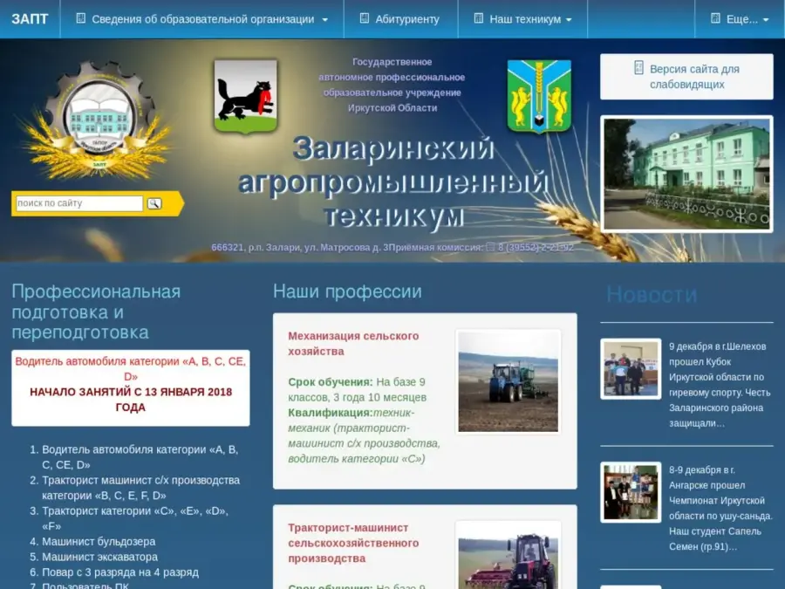Click the Irkutsk coat of arms with black babr

tap(245, 96)
